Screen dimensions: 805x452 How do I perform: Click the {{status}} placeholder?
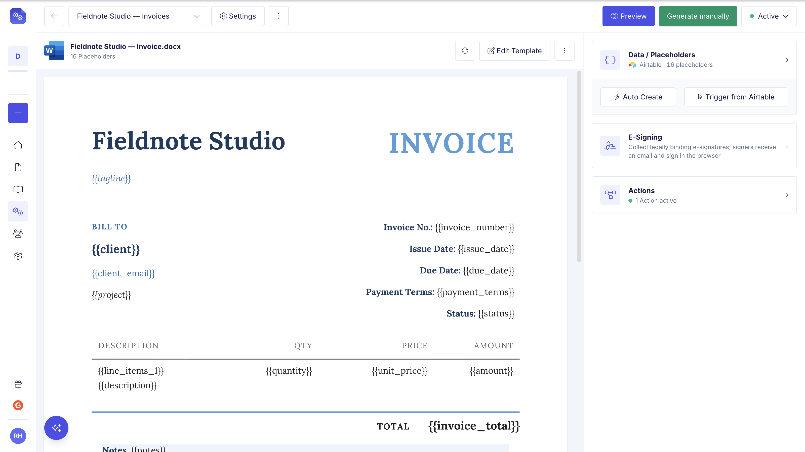[x=496, y=313]
